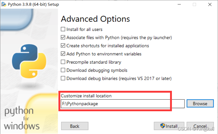Open Browse to choose install folder

200,103
